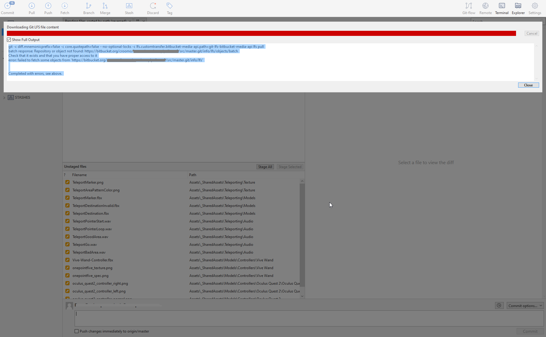Viewport: 546px width, 337px height.
Task: Click the modified icon beside TeleportGo.wav
Action: (x=67, y=244)
